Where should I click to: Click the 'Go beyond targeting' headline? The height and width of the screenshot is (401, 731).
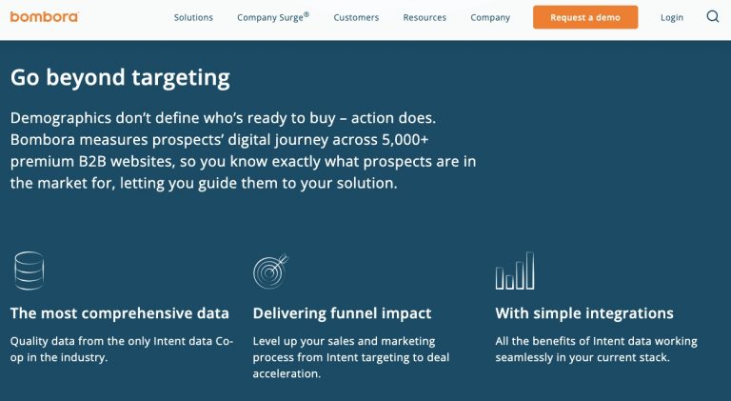(120, 78)
